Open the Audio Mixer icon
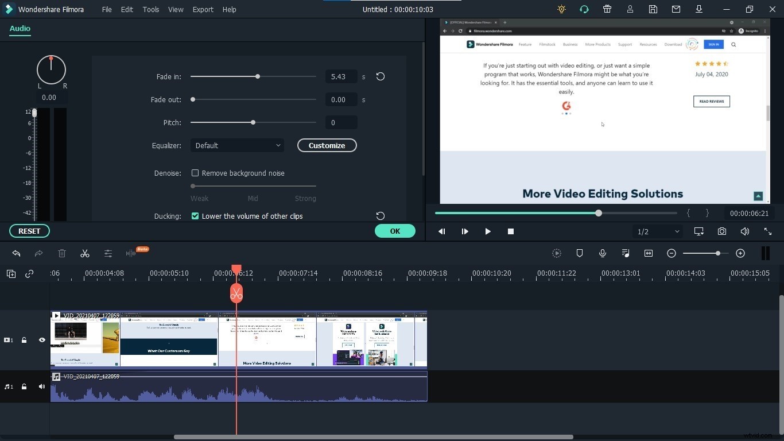Viewport: 784px width, 441px height. (x=626, y=253)
